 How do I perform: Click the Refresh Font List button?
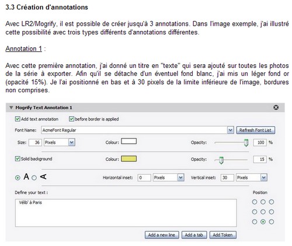pyautogui.click(x=256, y=130)
